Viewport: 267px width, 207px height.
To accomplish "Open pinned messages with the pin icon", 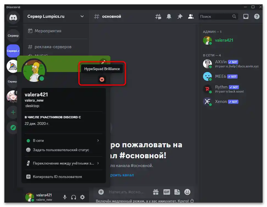I will (180, 16).
